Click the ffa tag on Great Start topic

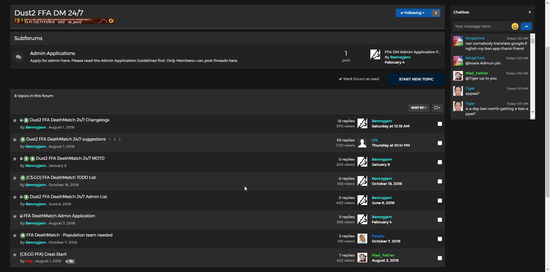coord(70,261)
